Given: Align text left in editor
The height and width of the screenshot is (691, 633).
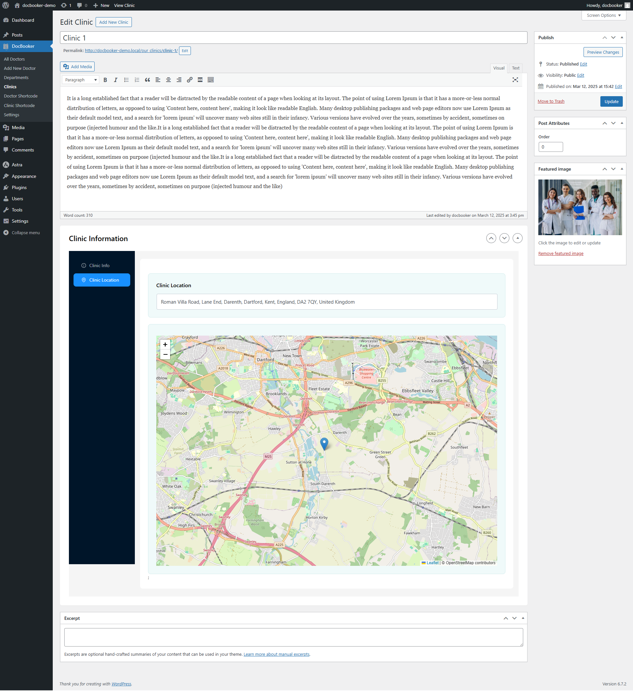Looking at the screenshot, I should pos(158,80).
